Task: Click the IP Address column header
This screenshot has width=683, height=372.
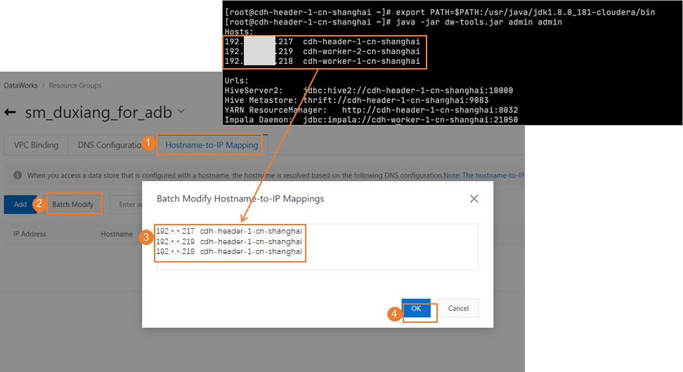Action: click(x=30, y=234)
